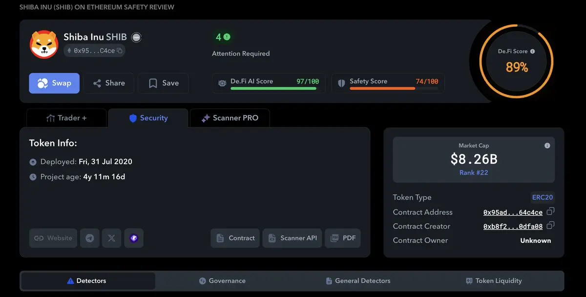Open the Scanner API button
Viewport: 586px width, 297px height.
[293, 238]
